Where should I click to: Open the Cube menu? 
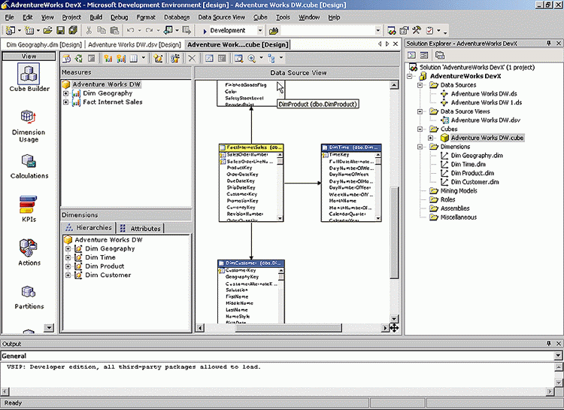260,17
